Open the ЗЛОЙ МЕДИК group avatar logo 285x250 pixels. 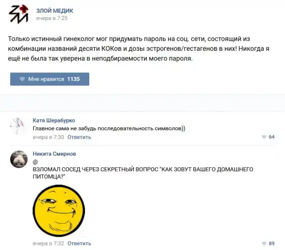tap(19, 14)
